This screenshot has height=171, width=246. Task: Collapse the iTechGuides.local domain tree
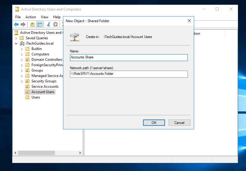pos(16,43)
